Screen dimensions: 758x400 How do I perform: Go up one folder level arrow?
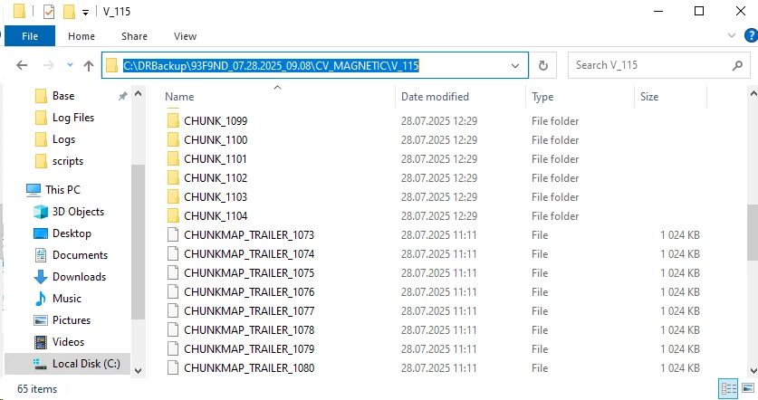[x=89, y=65]
